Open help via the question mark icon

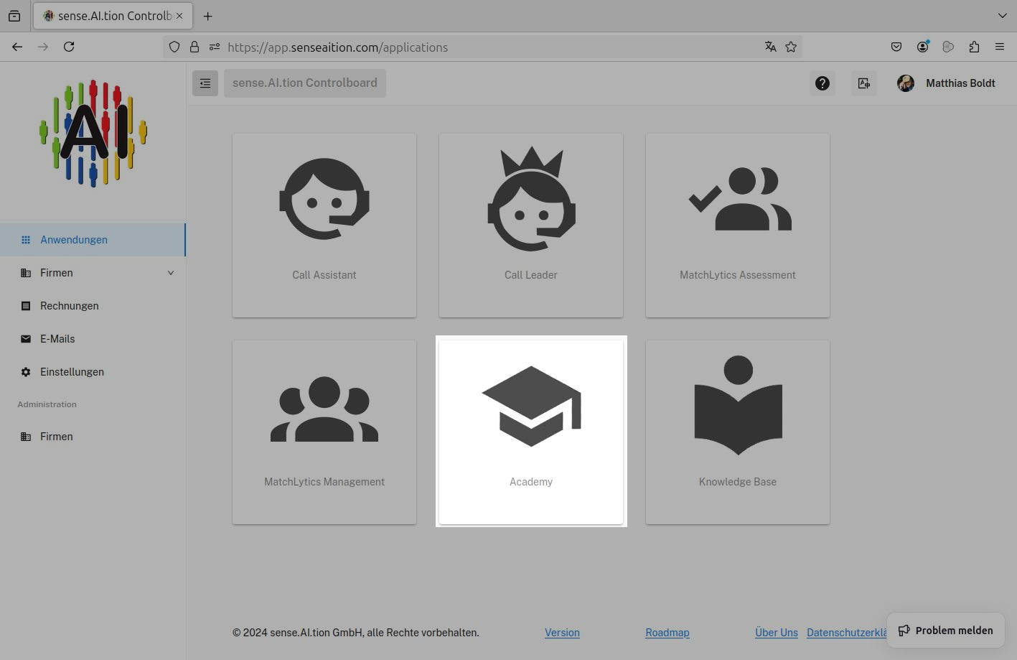click(822, 83)
